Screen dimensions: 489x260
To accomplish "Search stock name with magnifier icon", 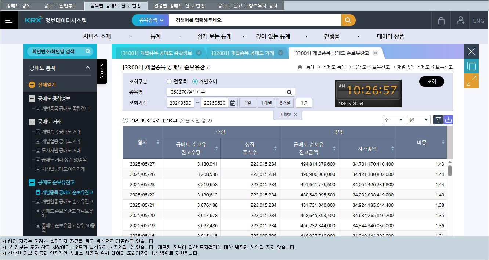I will point(289,93).
